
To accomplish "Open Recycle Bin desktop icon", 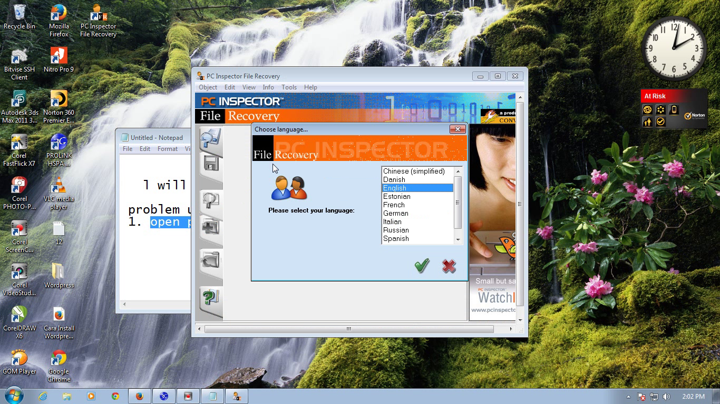I will coord(20,18).
